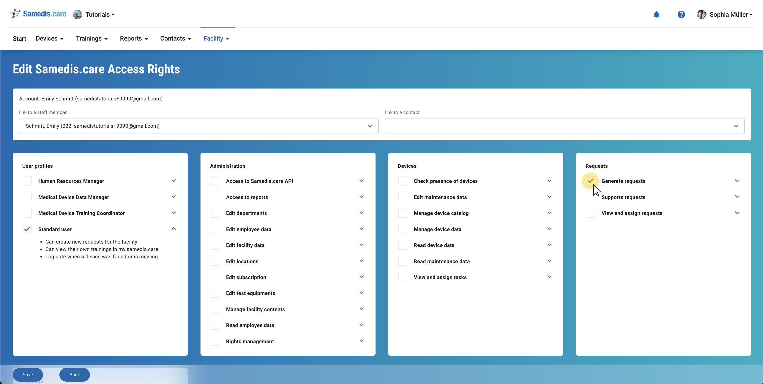
Task: Enable the Medical Device Data Manager profile
Action: 27,197
